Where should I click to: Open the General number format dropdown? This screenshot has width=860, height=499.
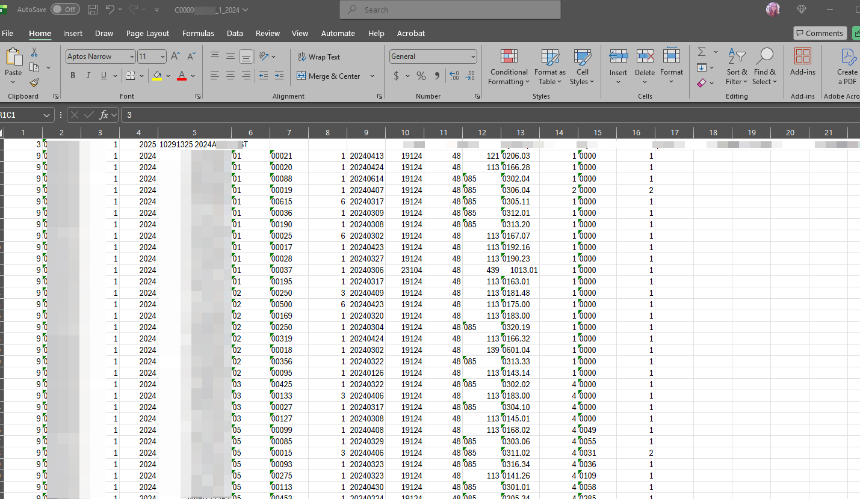click(x=472, y=57)
